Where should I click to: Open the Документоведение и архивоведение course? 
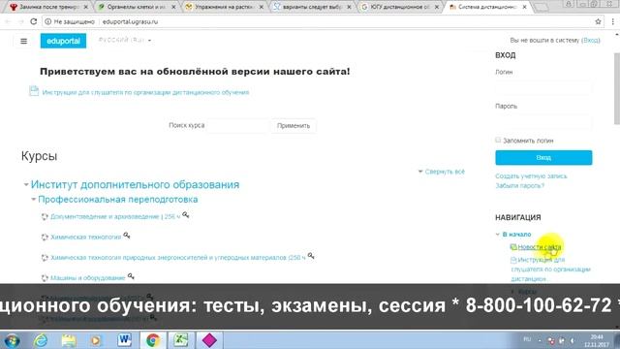(115, 217)
